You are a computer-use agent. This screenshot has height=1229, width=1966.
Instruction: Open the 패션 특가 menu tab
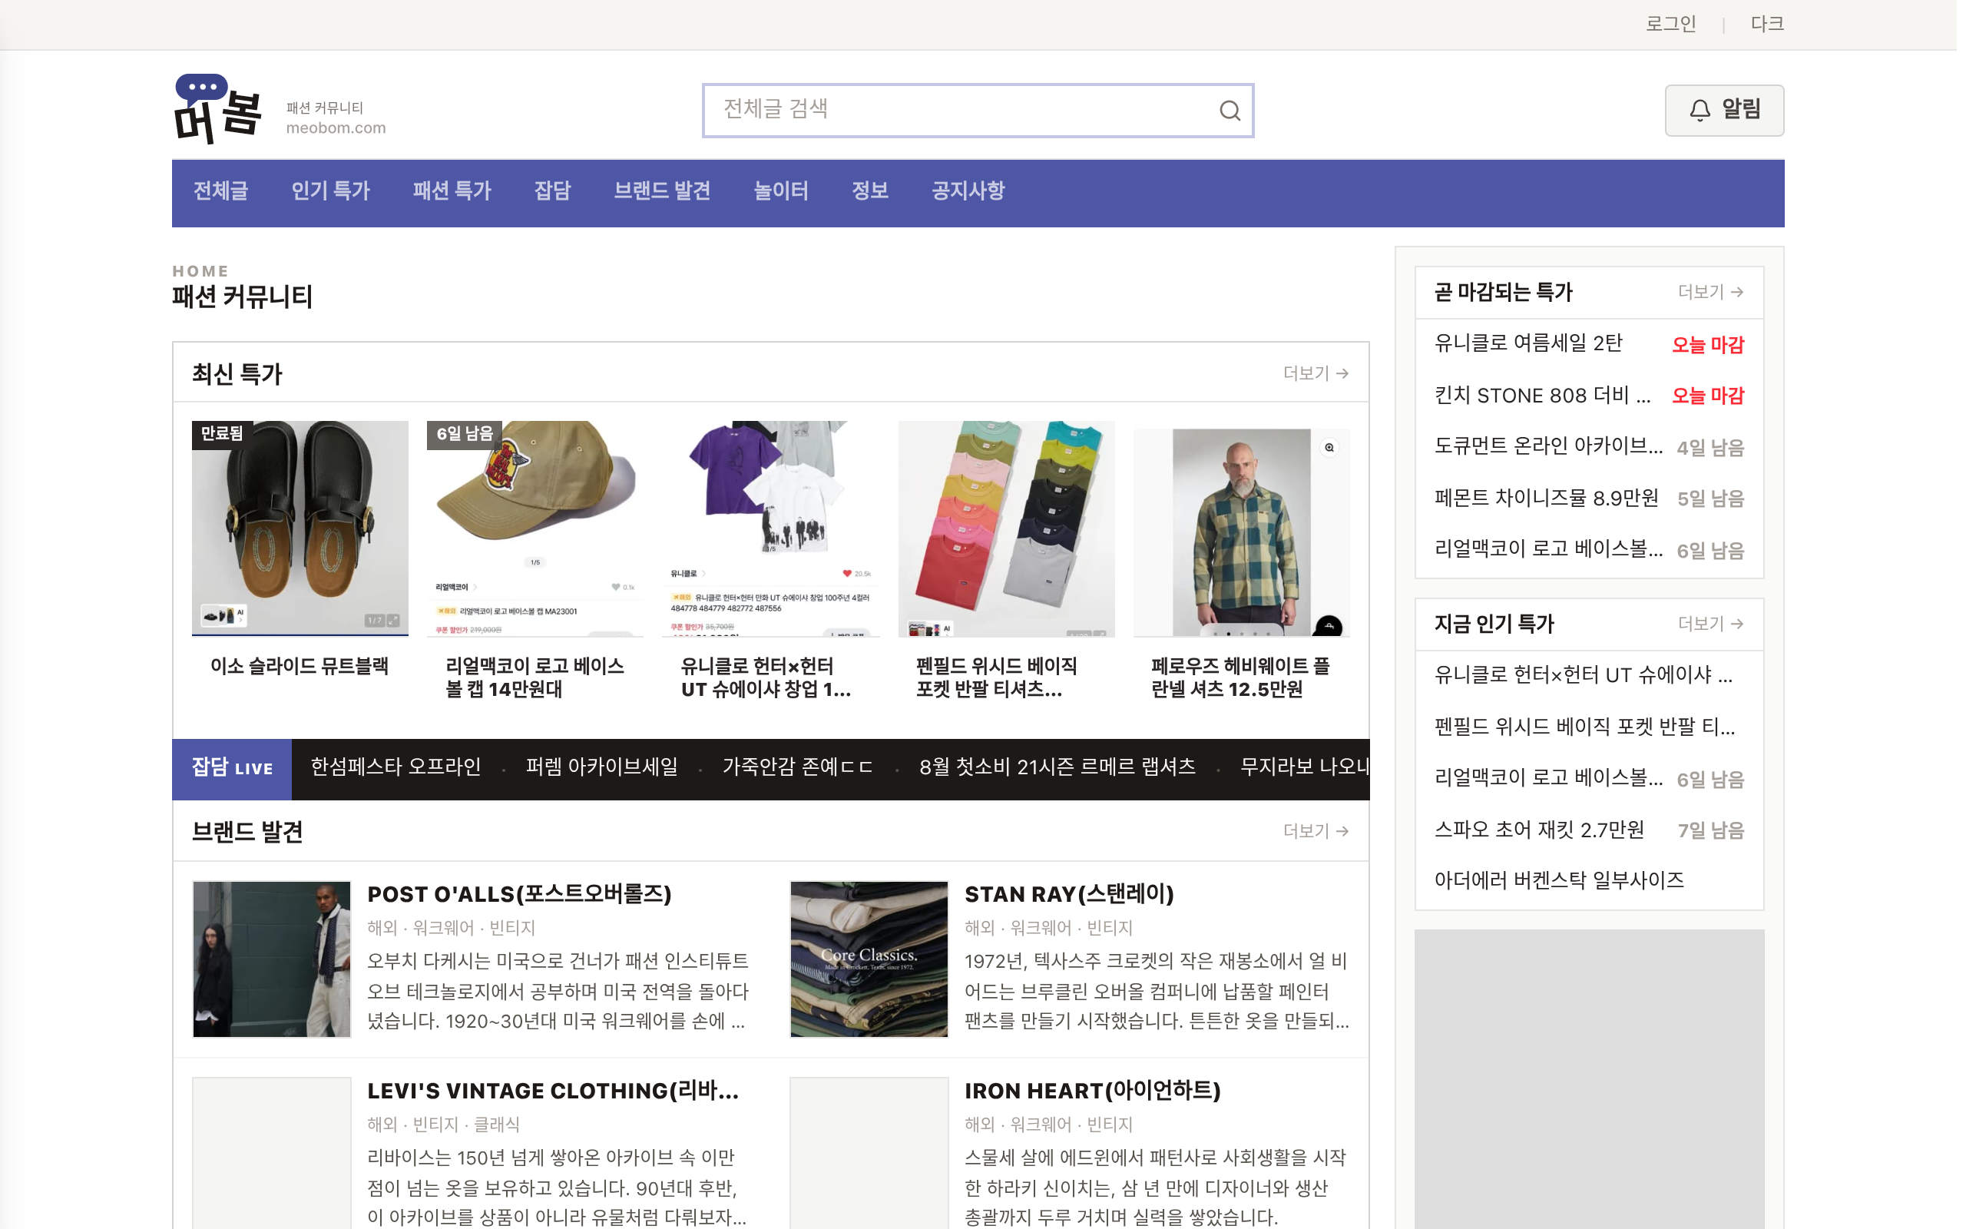453,192
